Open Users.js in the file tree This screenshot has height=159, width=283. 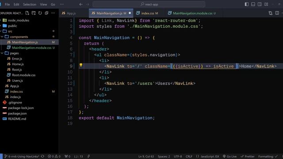17,80
